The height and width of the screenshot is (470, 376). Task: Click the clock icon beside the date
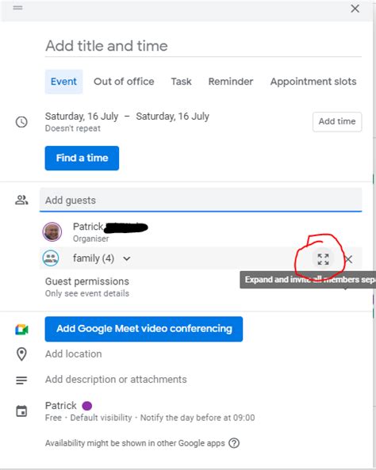coord(21,122)
